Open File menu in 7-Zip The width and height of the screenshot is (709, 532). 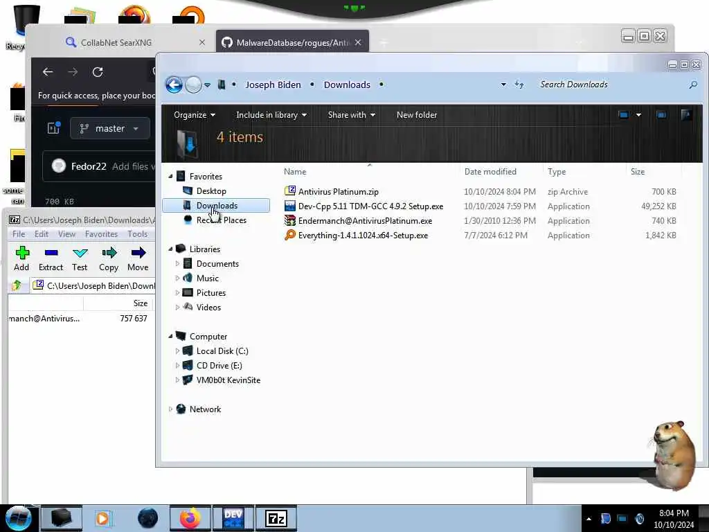pyautogui.click(x=19, y=234)
